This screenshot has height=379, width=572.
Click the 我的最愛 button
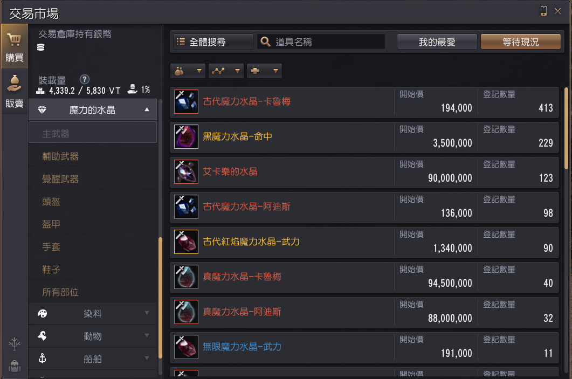tap(437, 42)
